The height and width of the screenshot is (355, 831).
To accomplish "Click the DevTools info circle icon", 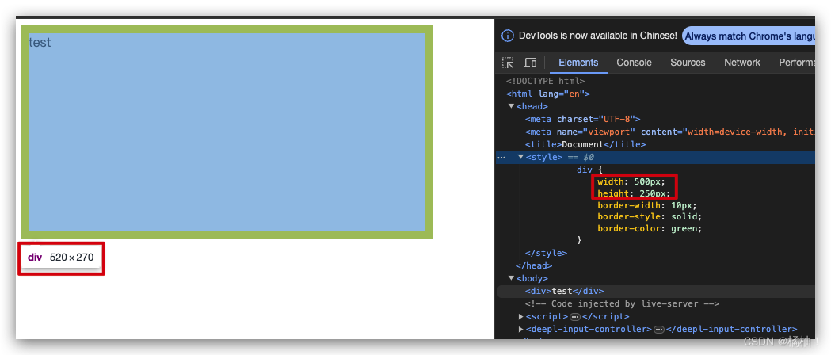I will [x=508, y=36].
